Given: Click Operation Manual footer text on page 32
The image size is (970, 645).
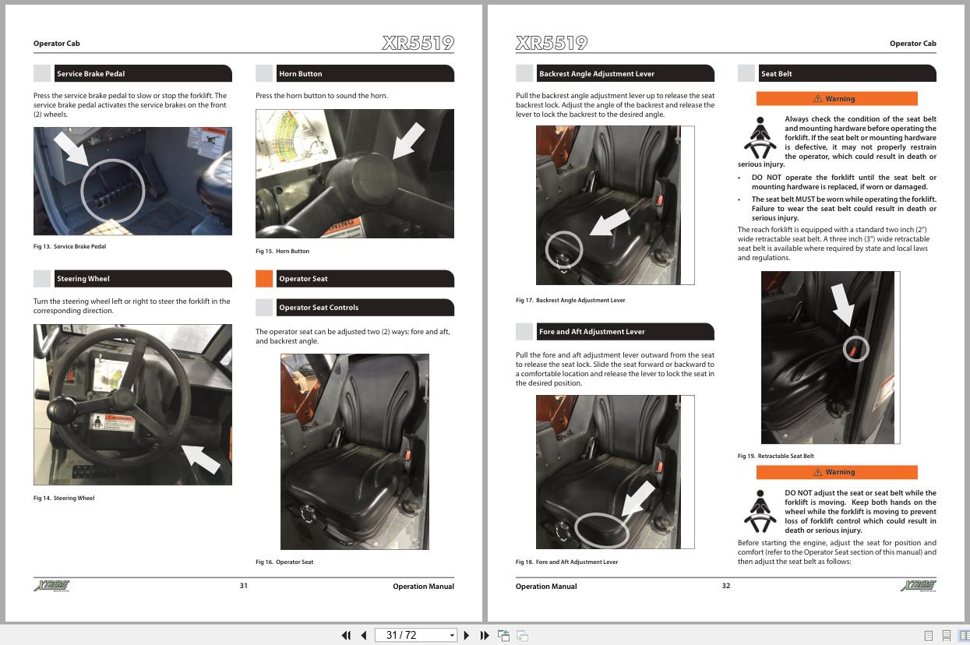Looking at the screenshot, I should [546, 587].
